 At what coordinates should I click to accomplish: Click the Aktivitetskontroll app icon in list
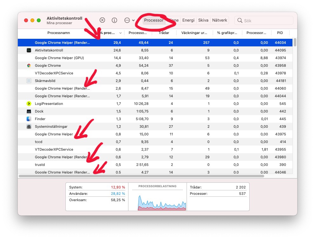29,50
